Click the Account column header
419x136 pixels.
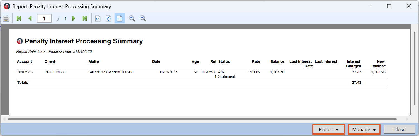[x=25, y=61]
